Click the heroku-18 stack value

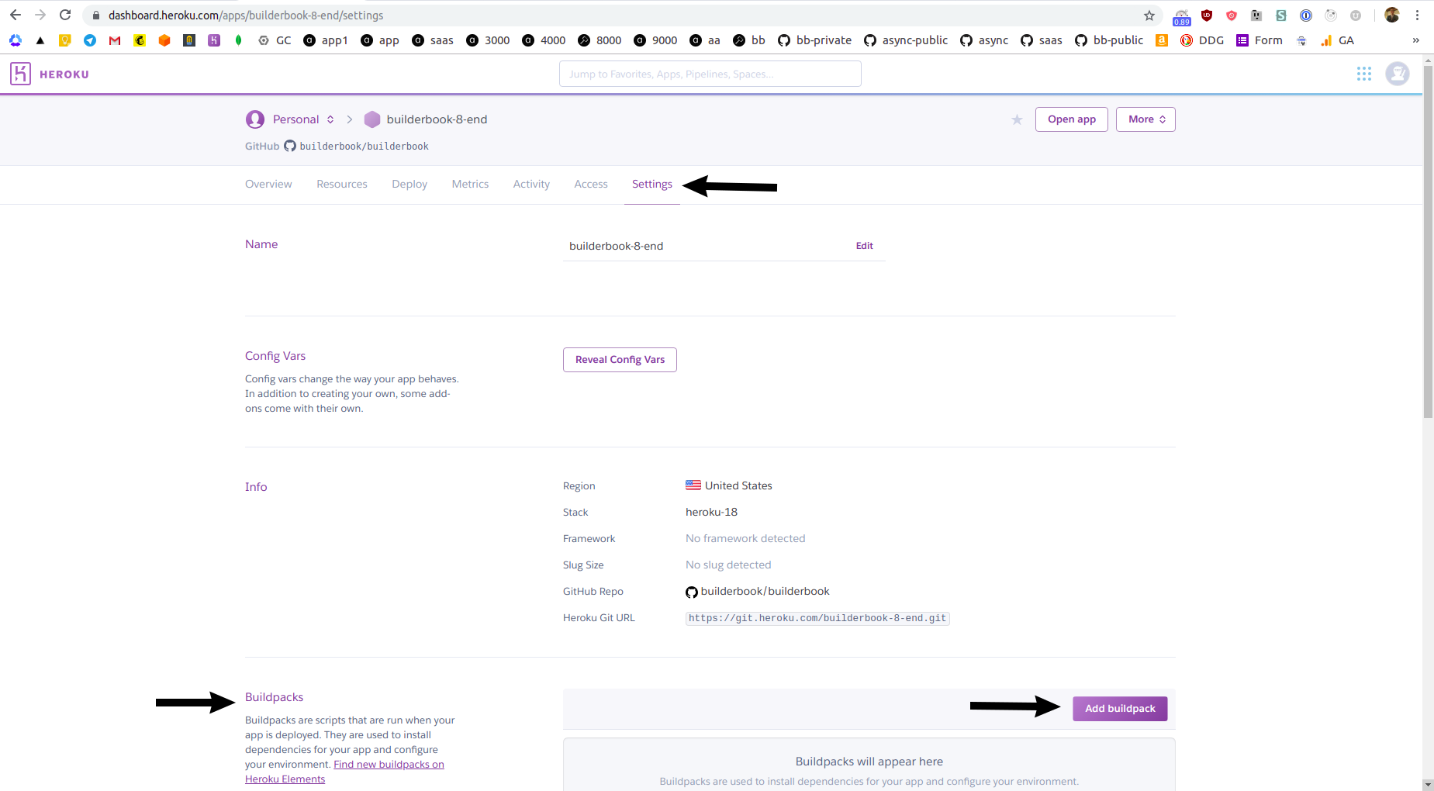(711, 512)
